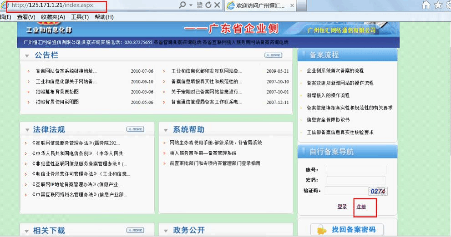Image resolution: width=451 pixels, height=237 pixels.
Task: Open the 工具(T) menu
Action: tap(80, 17)
